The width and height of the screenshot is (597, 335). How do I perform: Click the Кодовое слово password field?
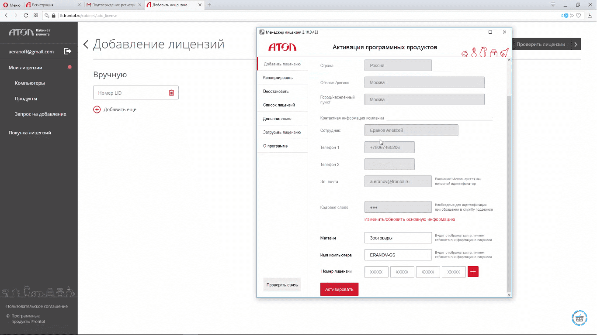tap(398, 207)
